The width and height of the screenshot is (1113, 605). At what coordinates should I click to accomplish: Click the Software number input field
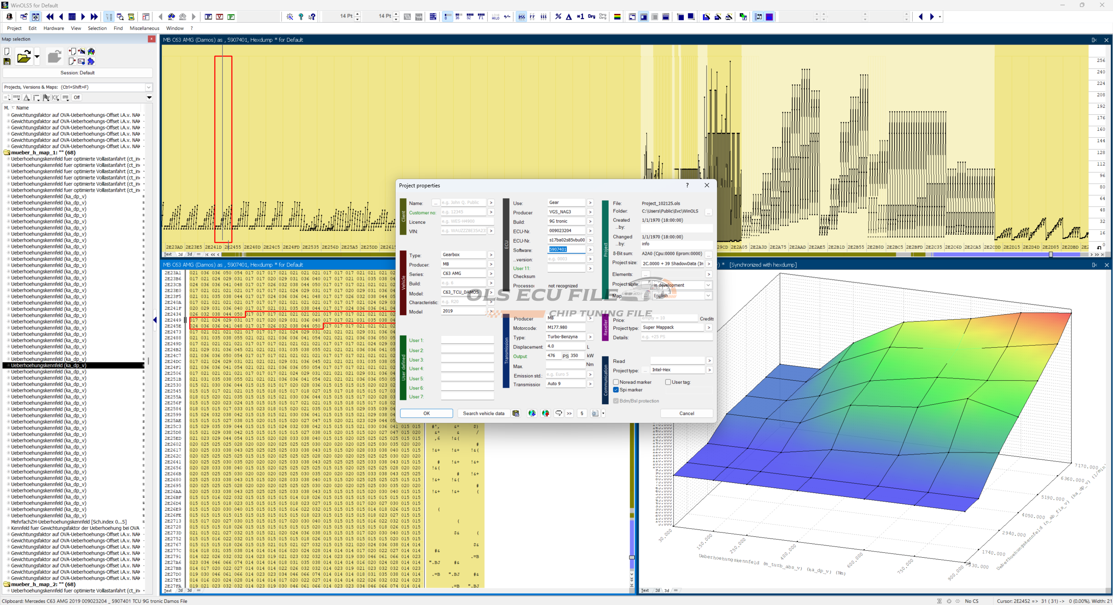[566, 249]
